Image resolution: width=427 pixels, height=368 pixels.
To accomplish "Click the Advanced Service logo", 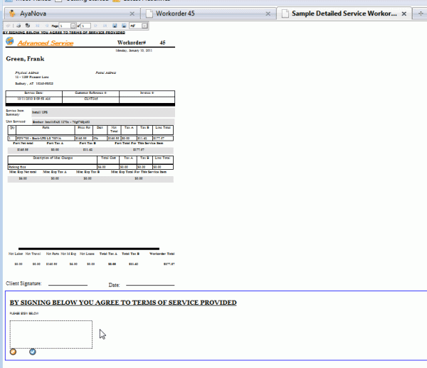I will tap(10, 41).
